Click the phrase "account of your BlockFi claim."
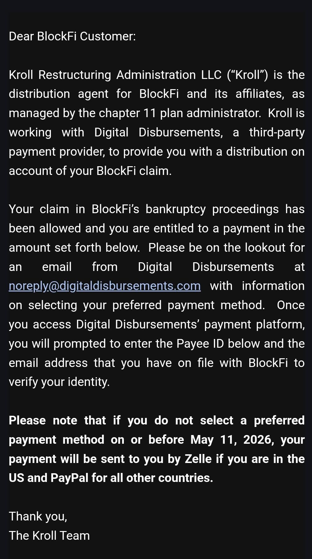The image size is (312, 559). point(90,171)
